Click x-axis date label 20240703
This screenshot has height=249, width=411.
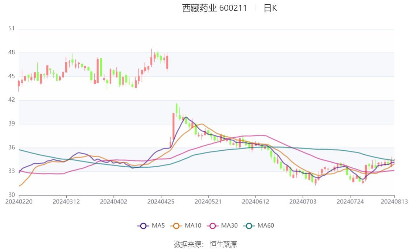(x=303, y=202)
